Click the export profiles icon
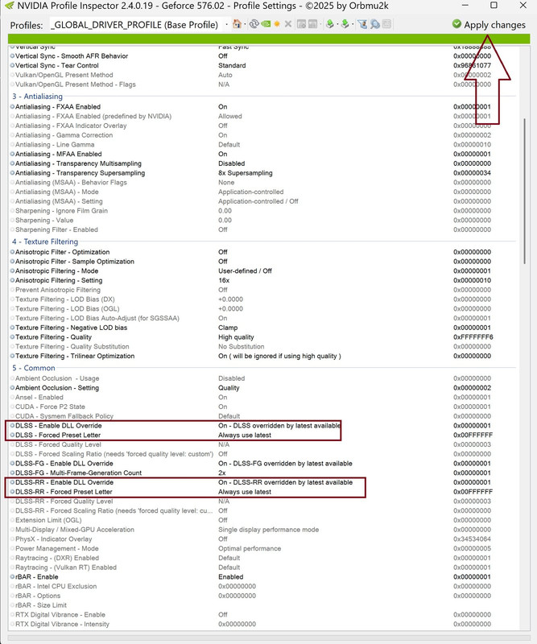Image resolution: width=537 pixels, height=644 pixels. pyautogui.click(x=329, y=24)
